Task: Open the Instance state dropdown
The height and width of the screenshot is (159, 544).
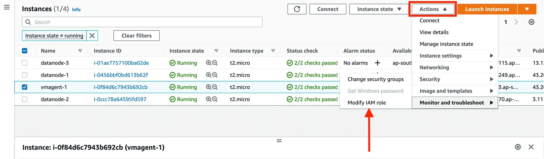Action: coord(379,9)
